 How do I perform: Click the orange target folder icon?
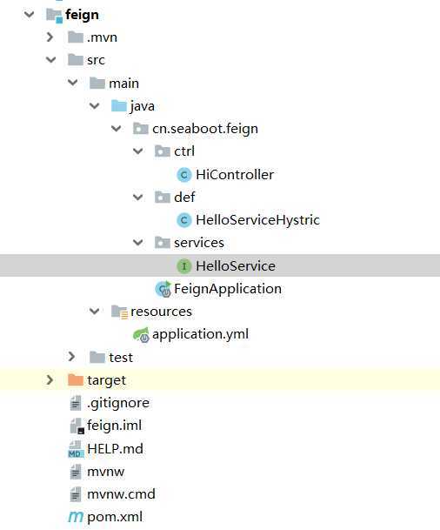click(x=76, y=380)
